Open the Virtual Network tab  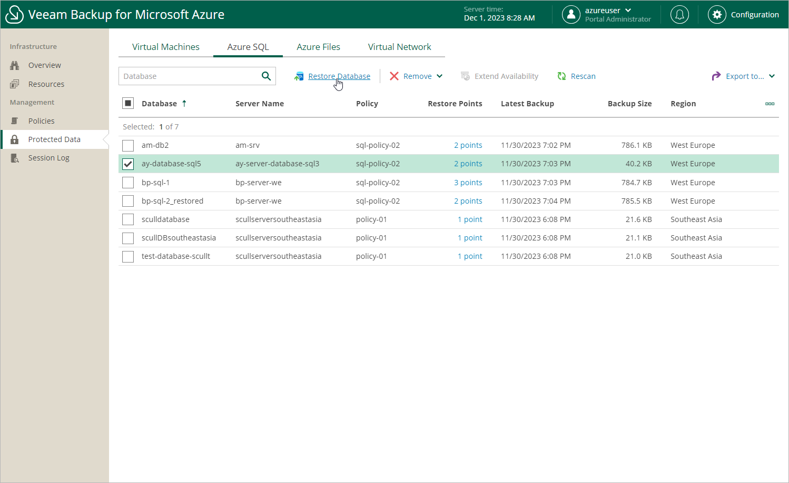point(399,47)
